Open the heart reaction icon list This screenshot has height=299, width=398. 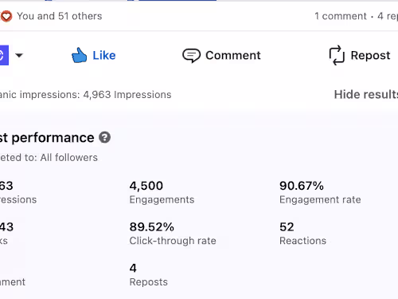pyautogui.click(x=6, y=16)
